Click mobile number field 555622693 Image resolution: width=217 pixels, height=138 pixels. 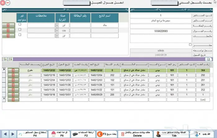[x=161, y=31]
